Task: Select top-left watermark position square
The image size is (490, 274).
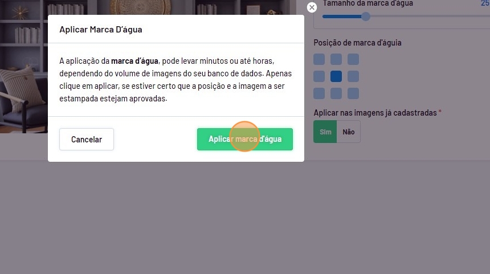Action: pos(319,59)
